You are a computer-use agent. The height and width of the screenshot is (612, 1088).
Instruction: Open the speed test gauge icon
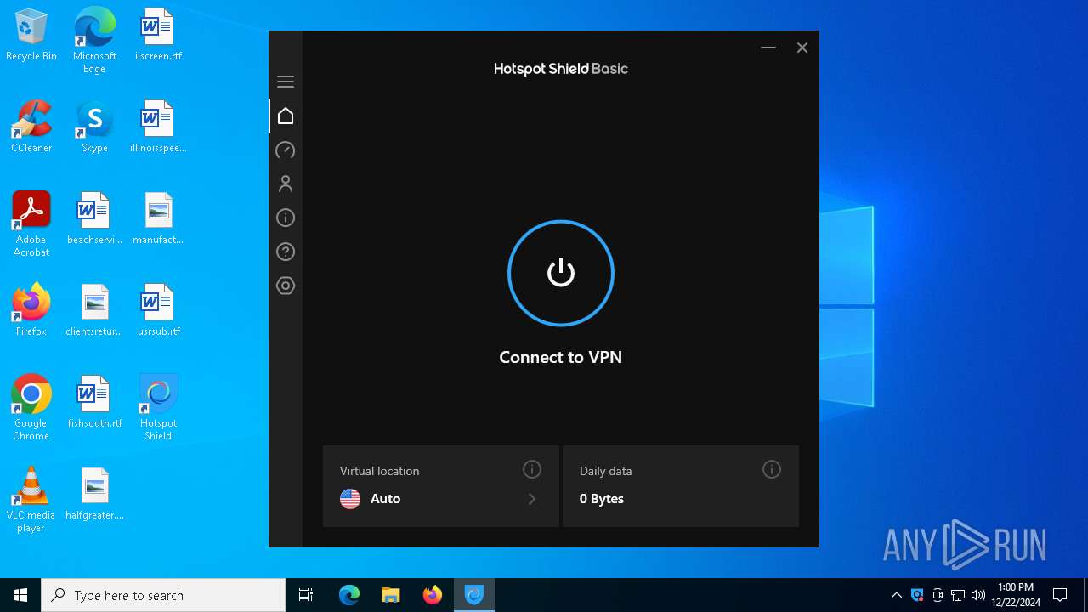click(286, 150)
